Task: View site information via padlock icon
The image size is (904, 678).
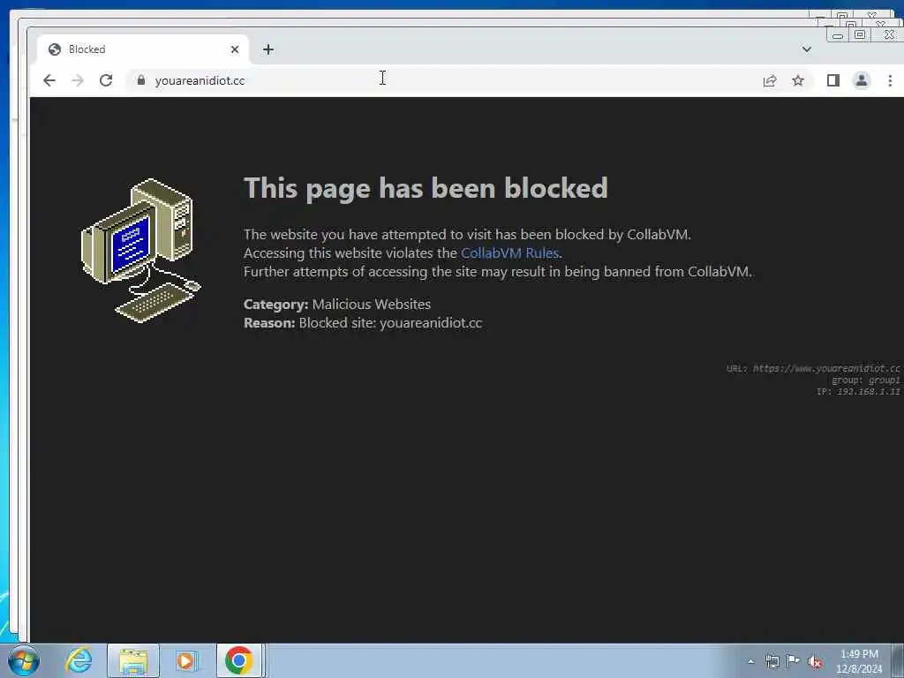Action: click(141, 80)
